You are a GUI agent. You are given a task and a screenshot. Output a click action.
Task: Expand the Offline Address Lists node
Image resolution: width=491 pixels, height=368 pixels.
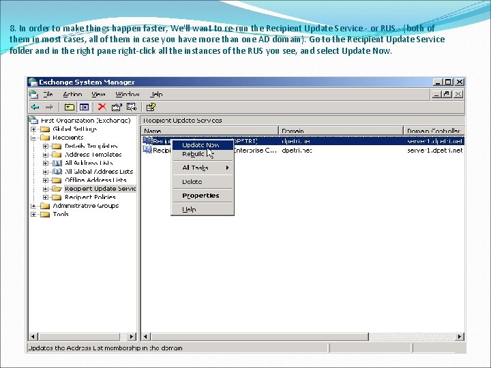click(x=46, y=180)
